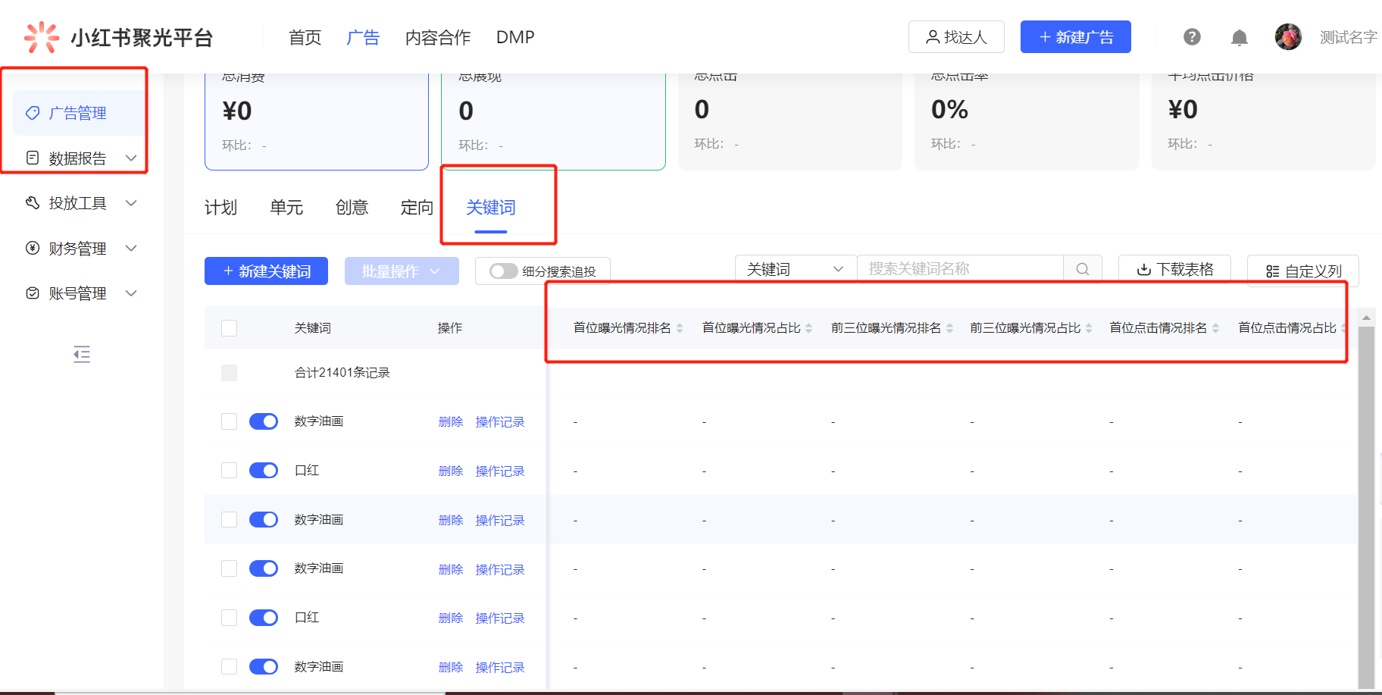
Task: Open the 自定义列 button
Action: (x=1303, y=271)
